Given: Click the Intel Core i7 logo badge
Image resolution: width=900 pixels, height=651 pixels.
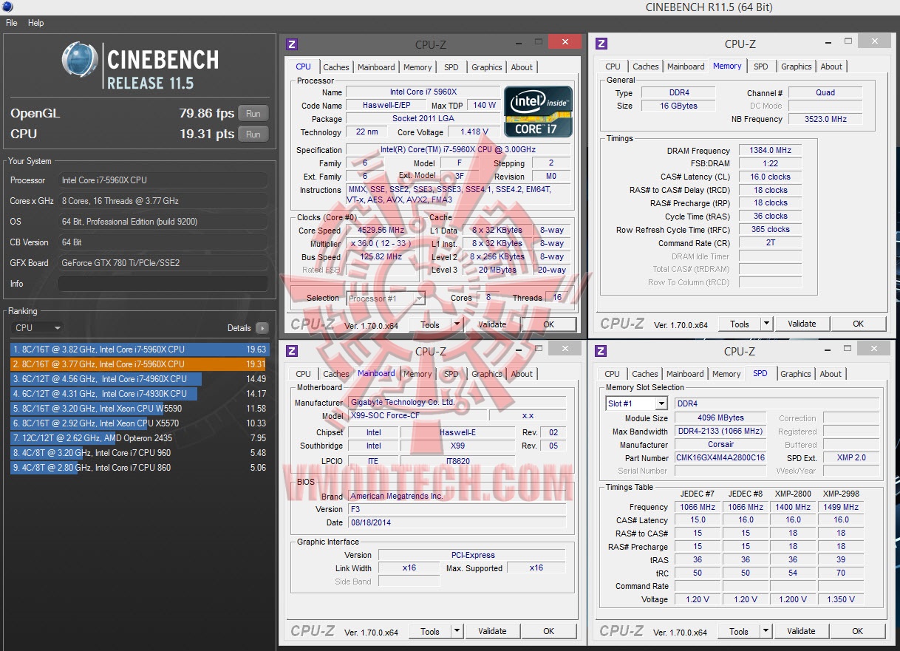Looking at the screenshot, I should (x=538, y=112).
